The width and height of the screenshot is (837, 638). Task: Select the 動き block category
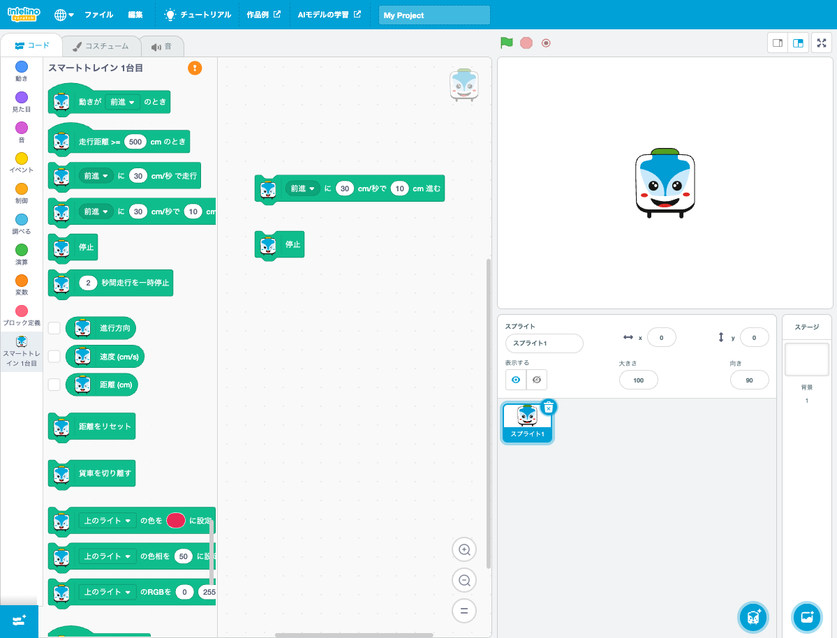pos(22,71)
